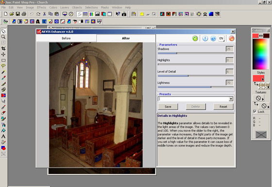Toggle the color palette stripes icon

(91, 14)
